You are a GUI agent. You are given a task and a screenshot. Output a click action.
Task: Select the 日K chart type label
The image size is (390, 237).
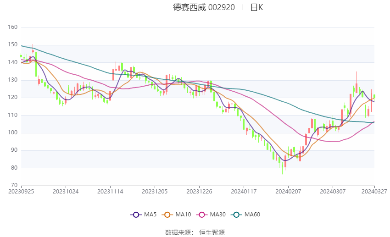256,7
